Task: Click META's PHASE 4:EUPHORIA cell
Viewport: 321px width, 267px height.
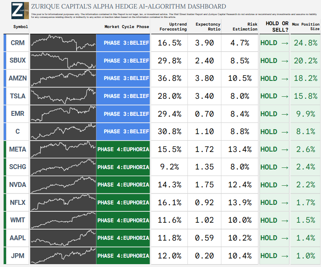Action: point(123,149)
